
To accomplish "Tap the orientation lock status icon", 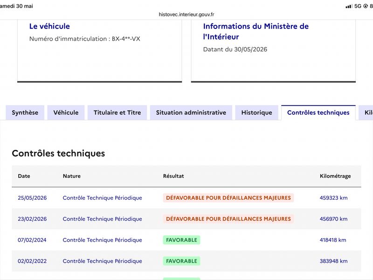I will pos(366,6).
